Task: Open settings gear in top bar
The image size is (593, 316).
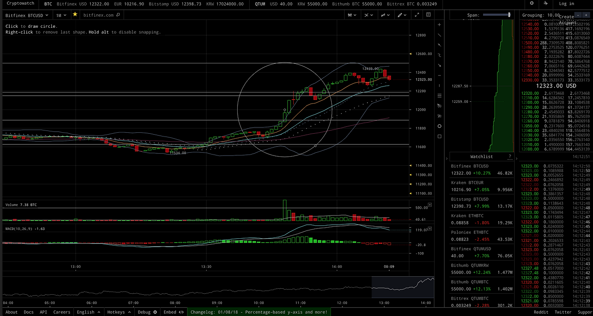Action: (532, 3)
